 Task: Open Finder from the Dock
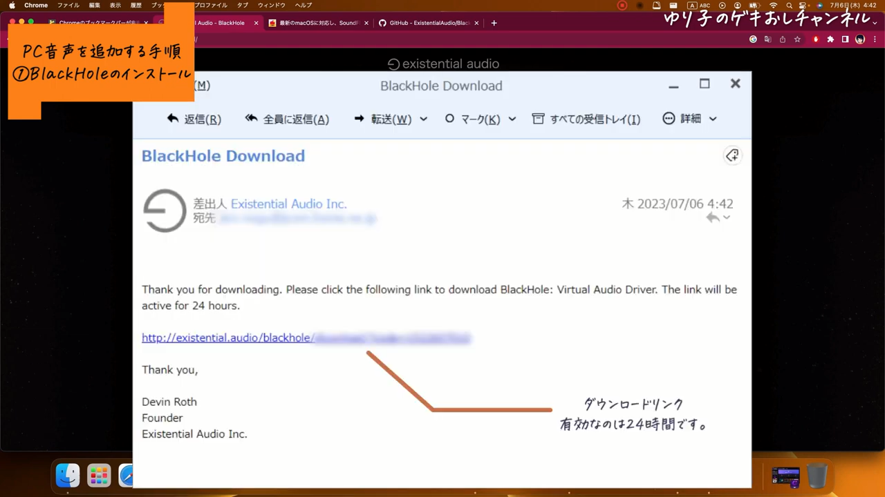coord(68,475)
